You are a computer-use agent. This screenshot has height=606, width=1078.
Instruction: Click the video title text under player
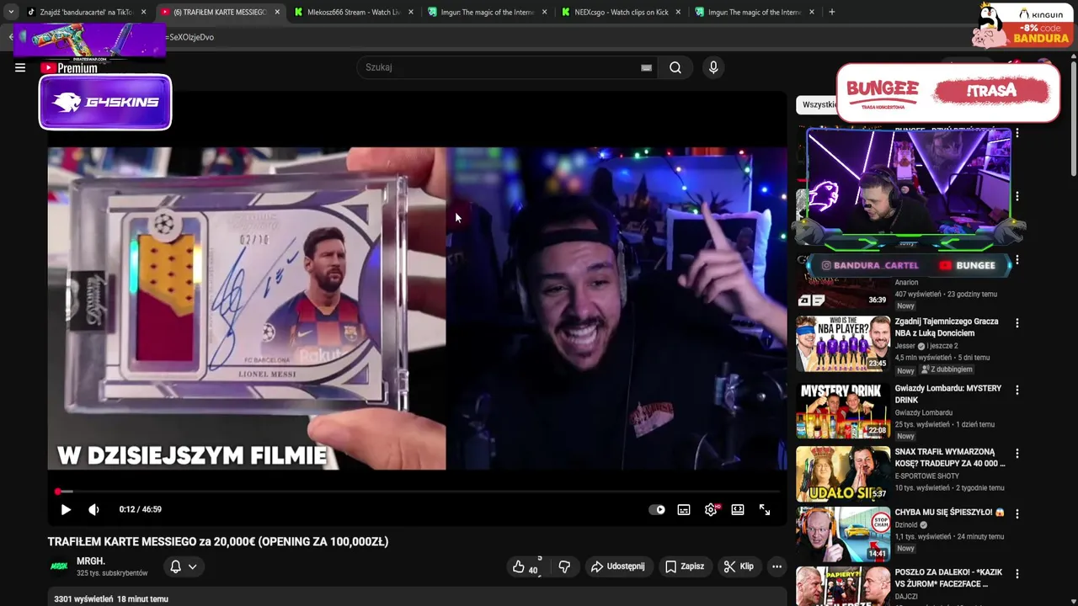(x=218, y=542)
